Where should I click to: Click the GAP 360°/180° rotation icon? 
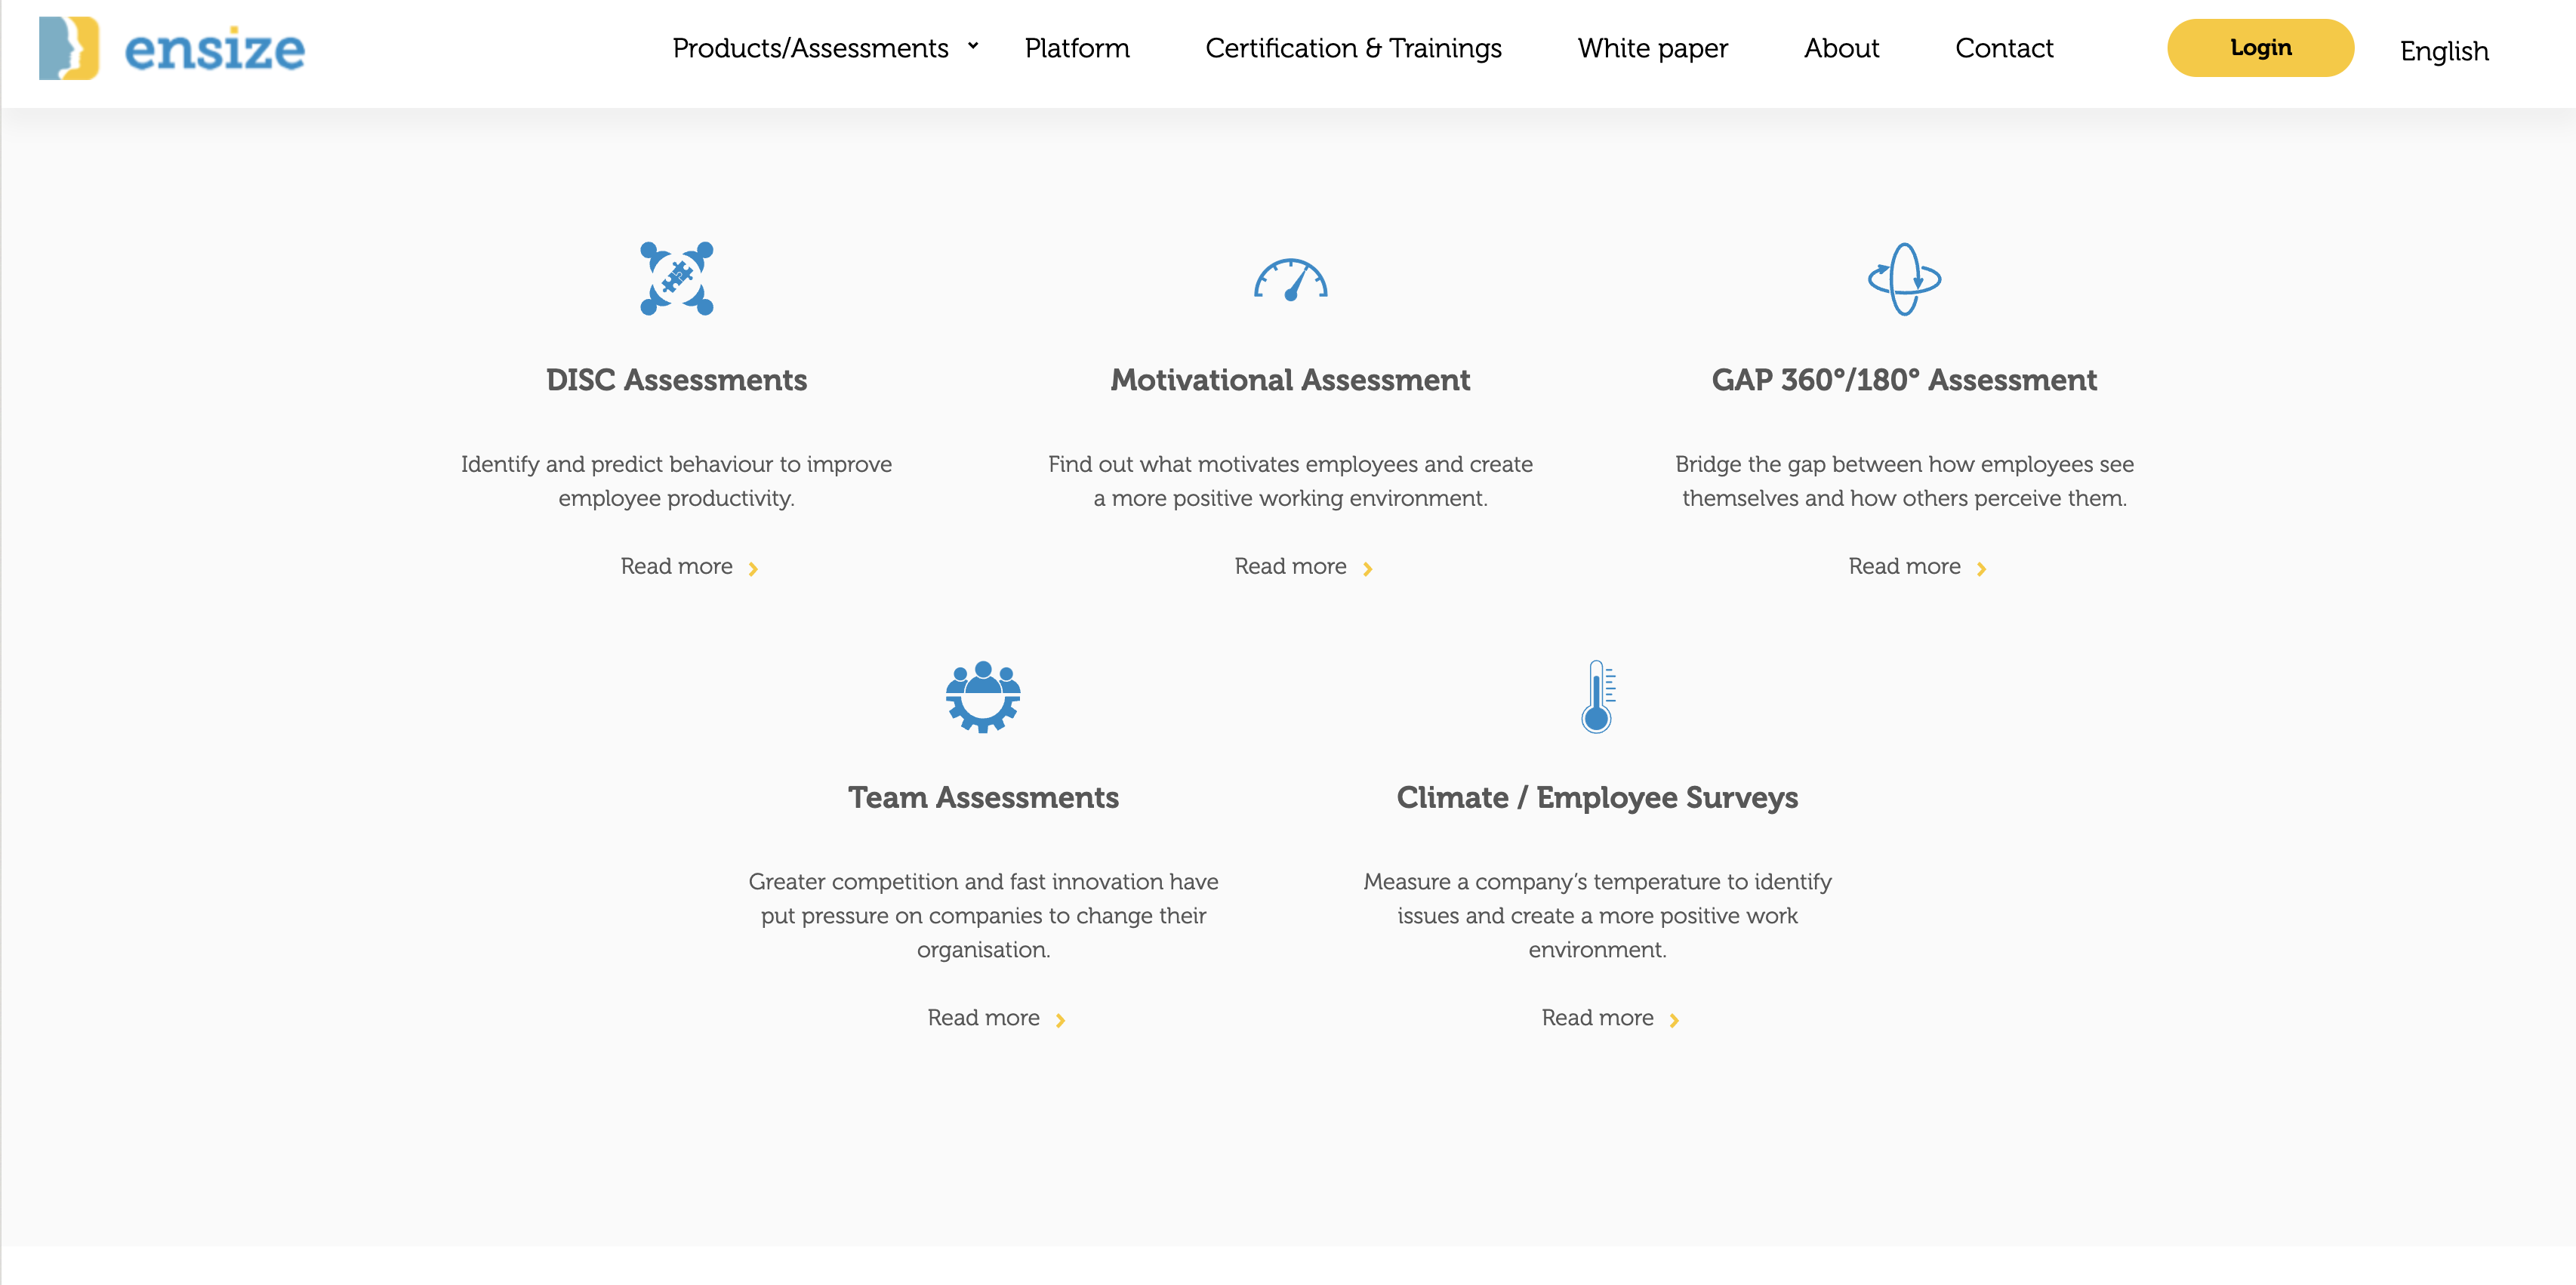1904,278
